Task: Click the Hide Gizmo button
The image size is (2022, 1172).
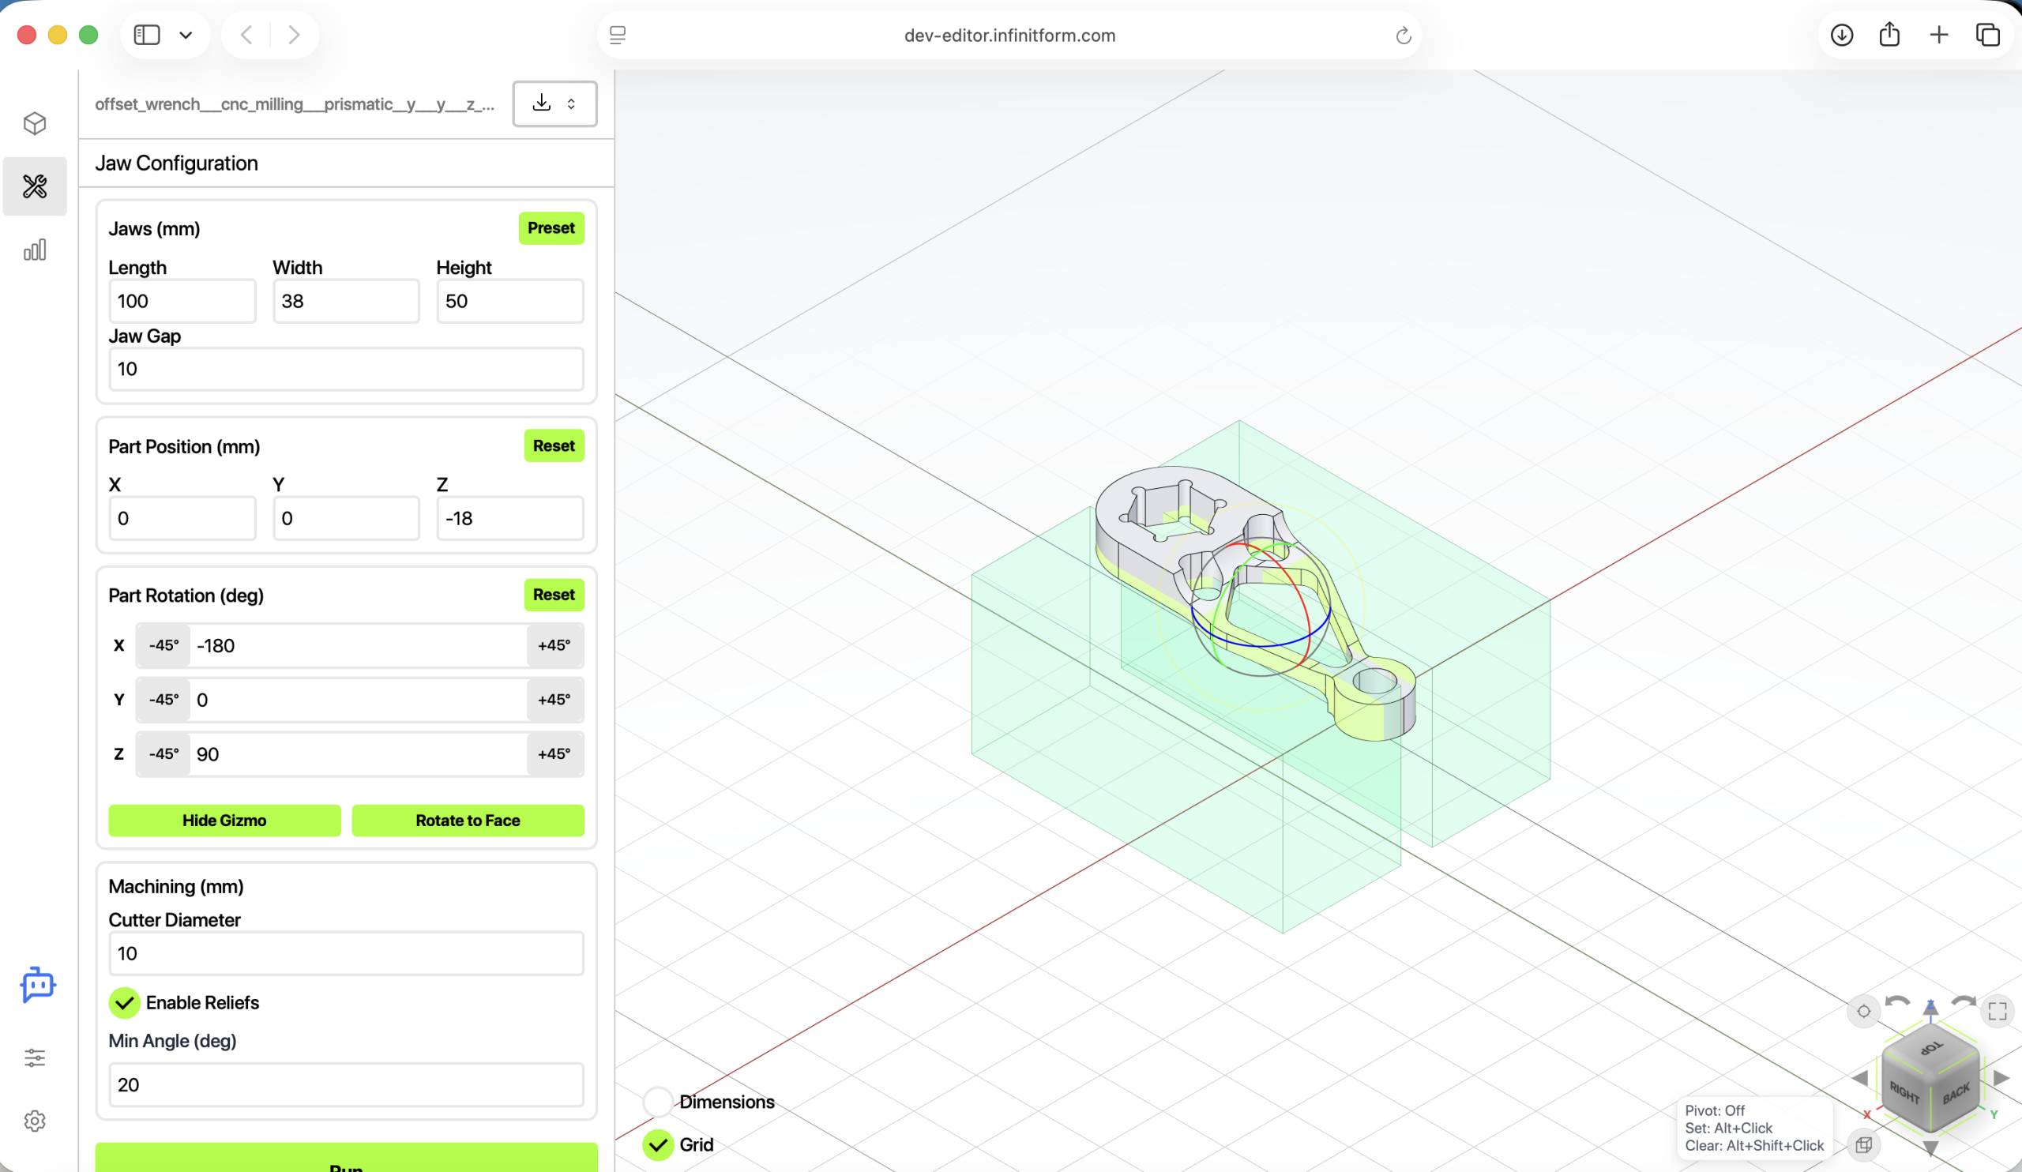Action: (x=224, y=820)
